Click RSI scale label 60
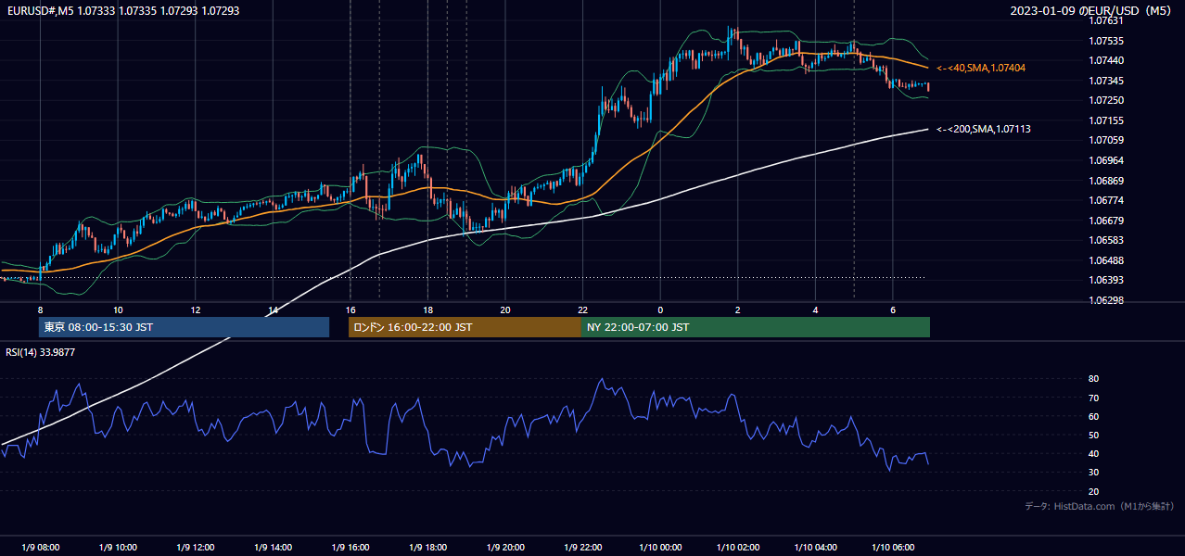Image resolution: width=1185 pixels, height=556 pixels. (1094, 416)
